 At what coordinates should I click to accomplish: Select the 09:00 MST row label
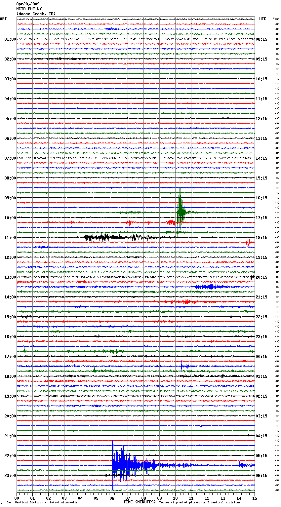[x=10, y=198]
